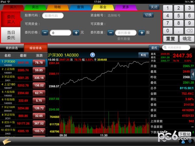195x146 pixels.
Task: Increase 委托价格 with plus button
Action: pos(76,33)
